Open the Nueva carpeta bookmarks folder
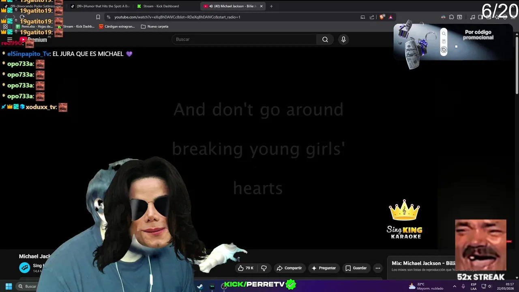Screen dimensions: 519x292 point(154,26)
